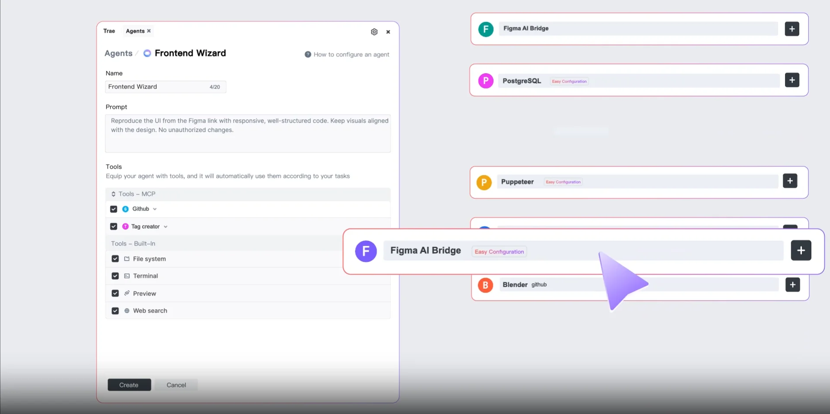This screenshot has width=830, height=414.
Task: Click the Puppeteer orange P avatar
Action: (x=484, y=182)
